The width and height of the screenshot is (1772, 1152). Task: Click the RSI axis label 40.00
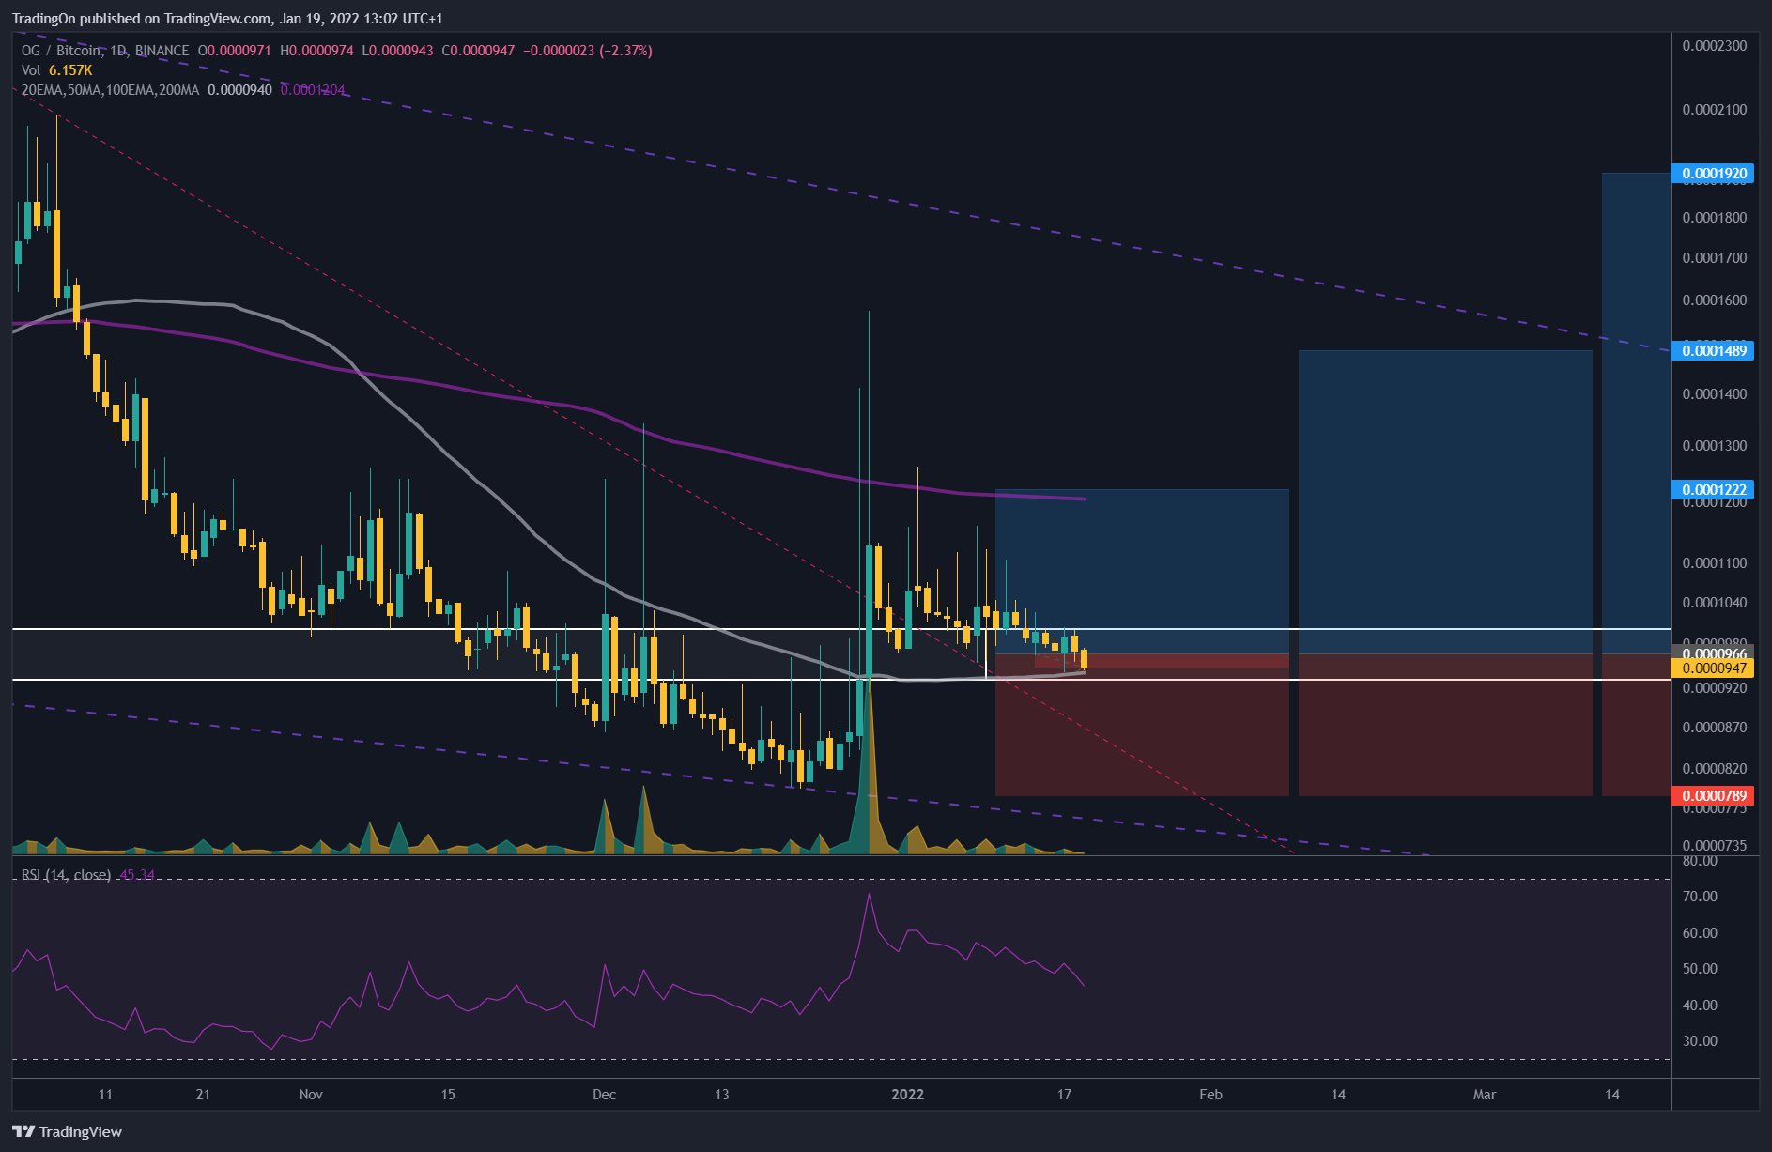pyautogui.click(x=1700, y=1006)
